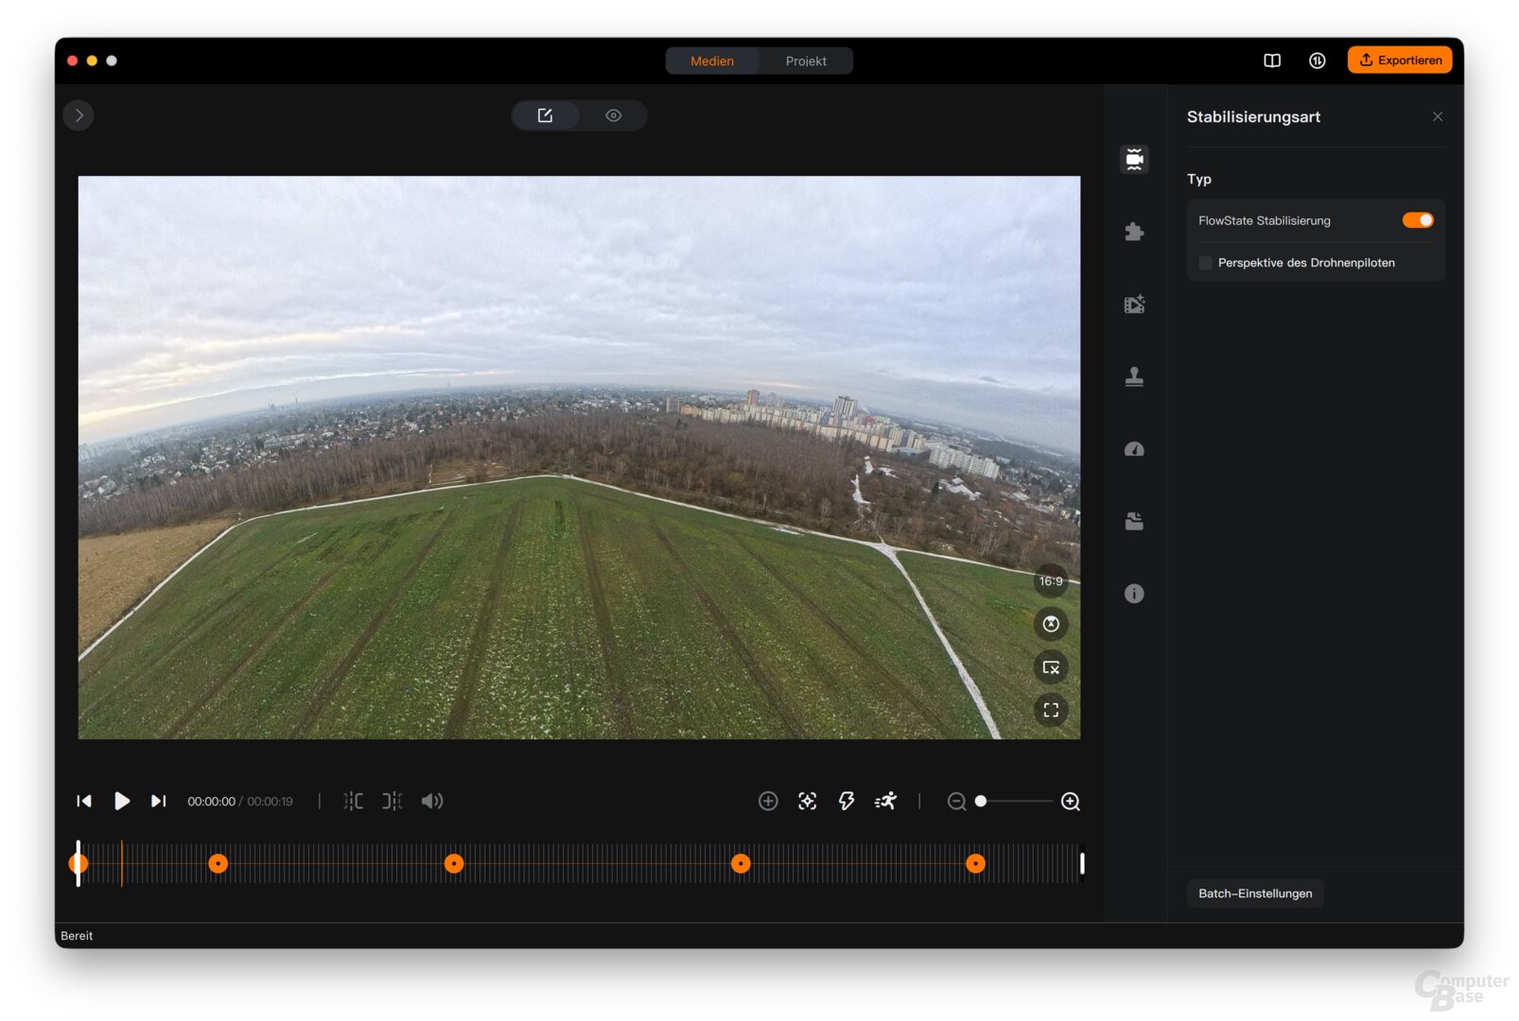Switch to eye preview mode
Viewport: 1519px width, 1021px height.
point(613,115)
